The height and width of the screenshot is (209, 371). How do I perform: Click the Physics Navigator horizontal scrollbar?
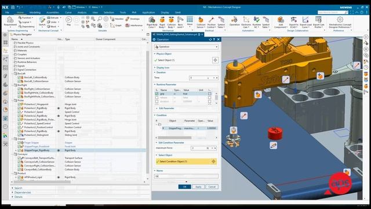[x=42, y=182]
